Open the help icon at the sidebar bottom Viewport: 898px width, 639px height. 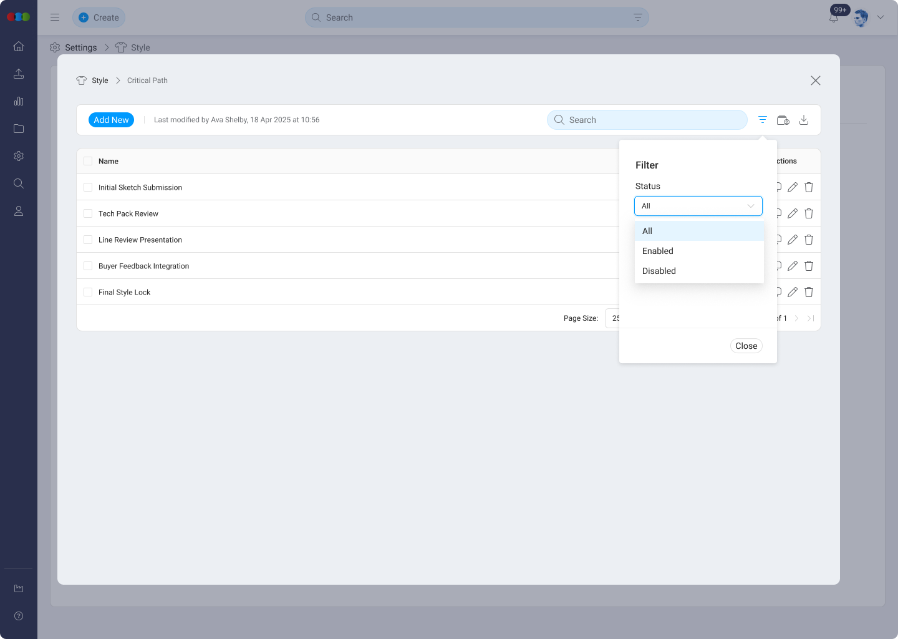(x=19, y=616)
